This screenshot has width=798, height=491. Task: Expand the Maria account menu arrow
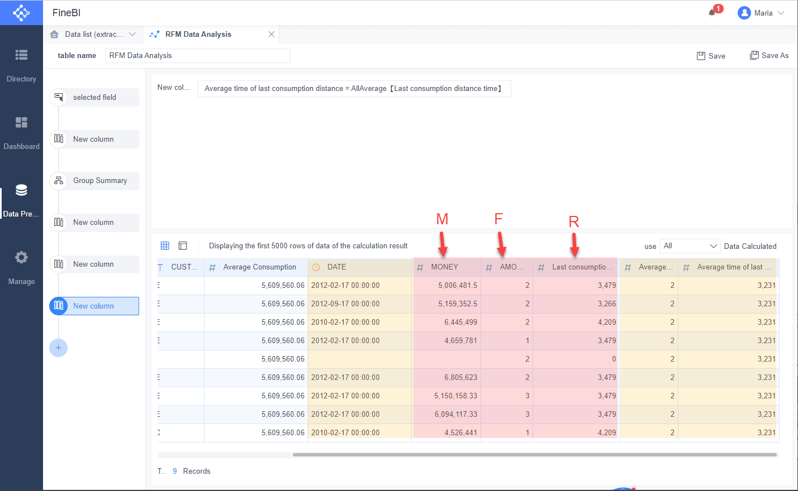pyautogui.click(x=781, y=13)
